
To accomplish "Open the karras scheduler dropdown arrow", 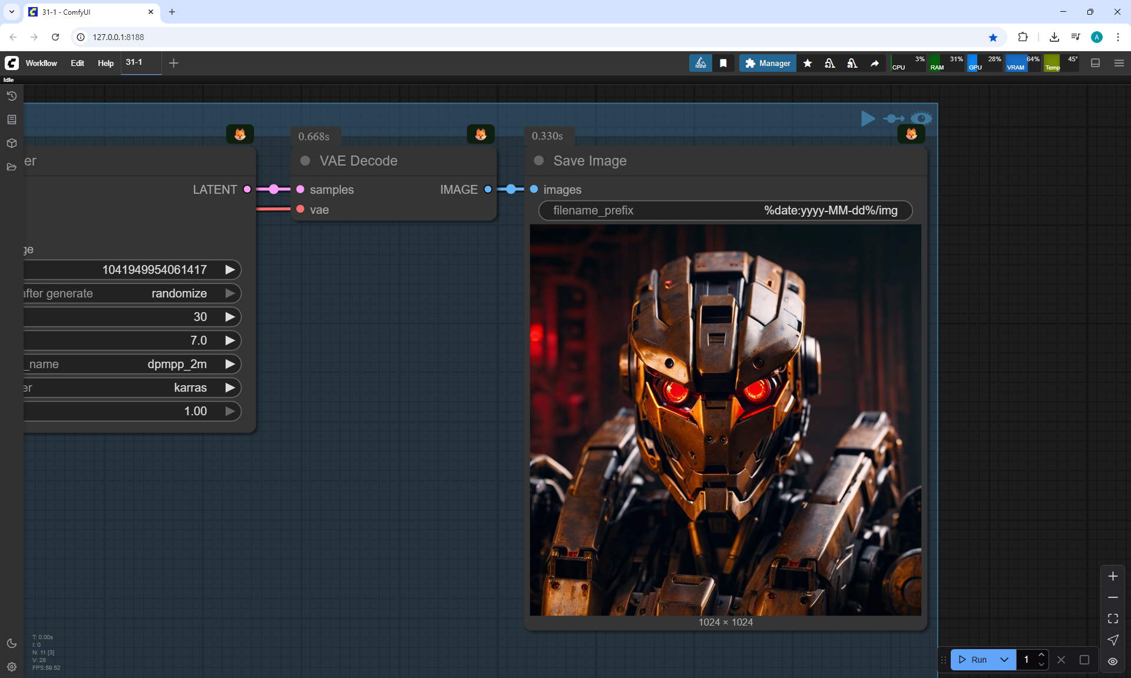I will point(230,388).
